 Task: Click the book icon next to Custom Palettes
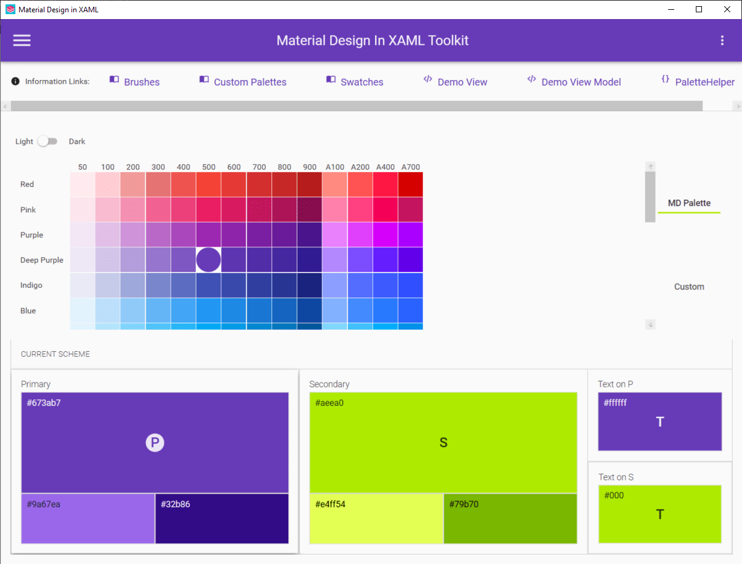(204, 79)
